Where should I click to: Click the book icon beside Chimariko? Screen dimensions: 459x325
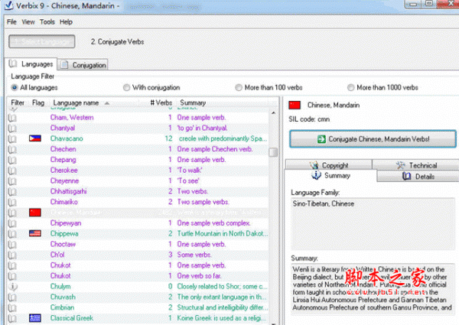pos(12,202)
